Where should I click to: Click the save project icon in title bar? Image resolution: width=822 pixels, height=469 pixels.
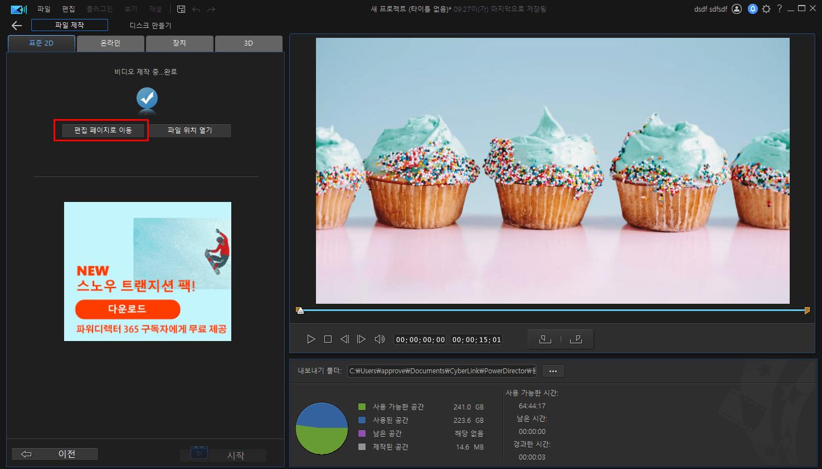pos(181,9)
